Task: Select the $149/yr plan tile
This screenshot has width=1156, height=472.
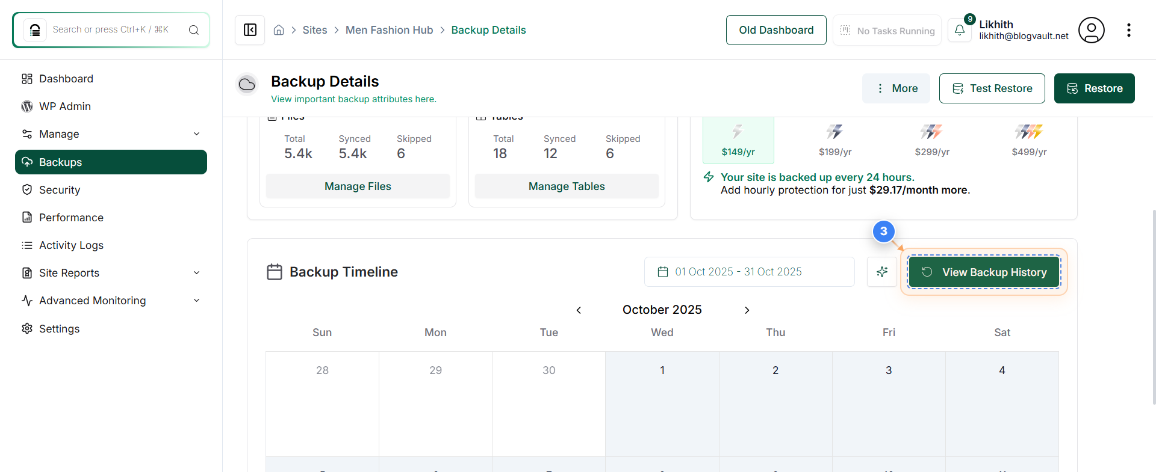Action: 738,141
